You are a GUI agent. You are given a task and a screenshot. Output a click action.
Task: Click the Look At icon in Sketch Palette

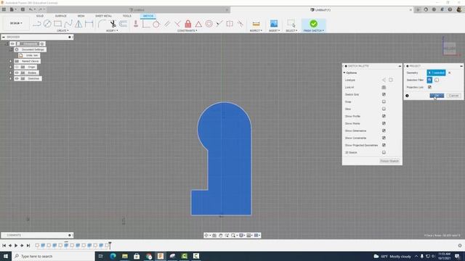pyautogui.click(x=384, y=87)
